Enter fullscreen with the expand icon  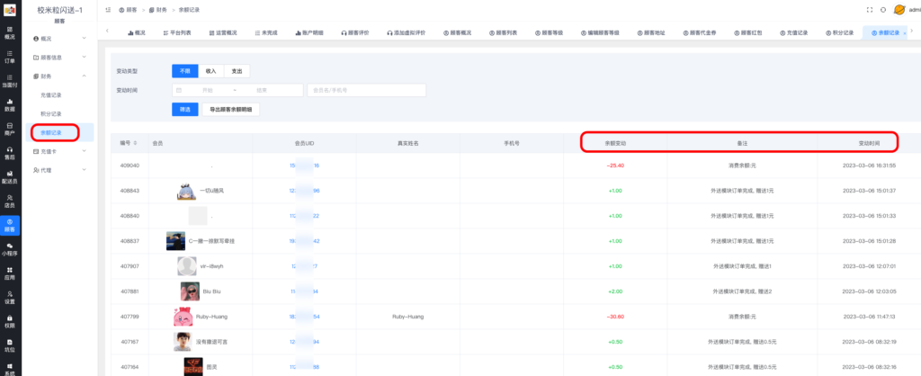pos(870,10)
